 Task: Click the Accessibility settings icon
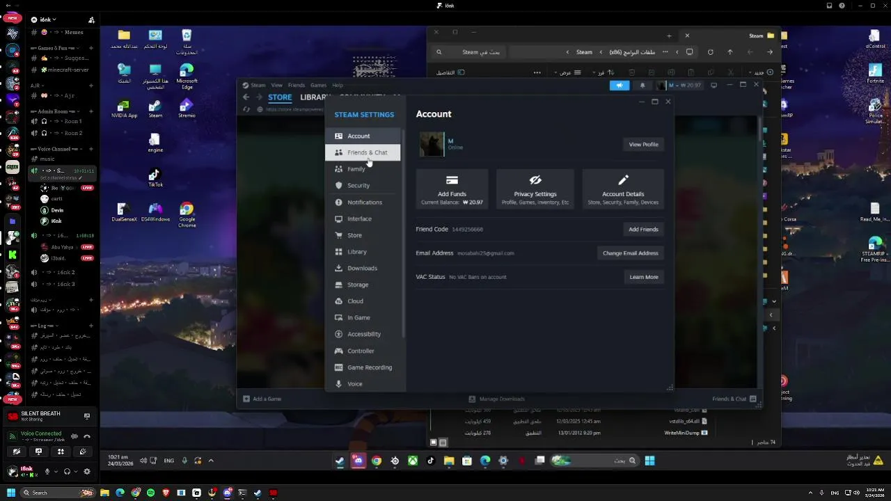(339, 334)
